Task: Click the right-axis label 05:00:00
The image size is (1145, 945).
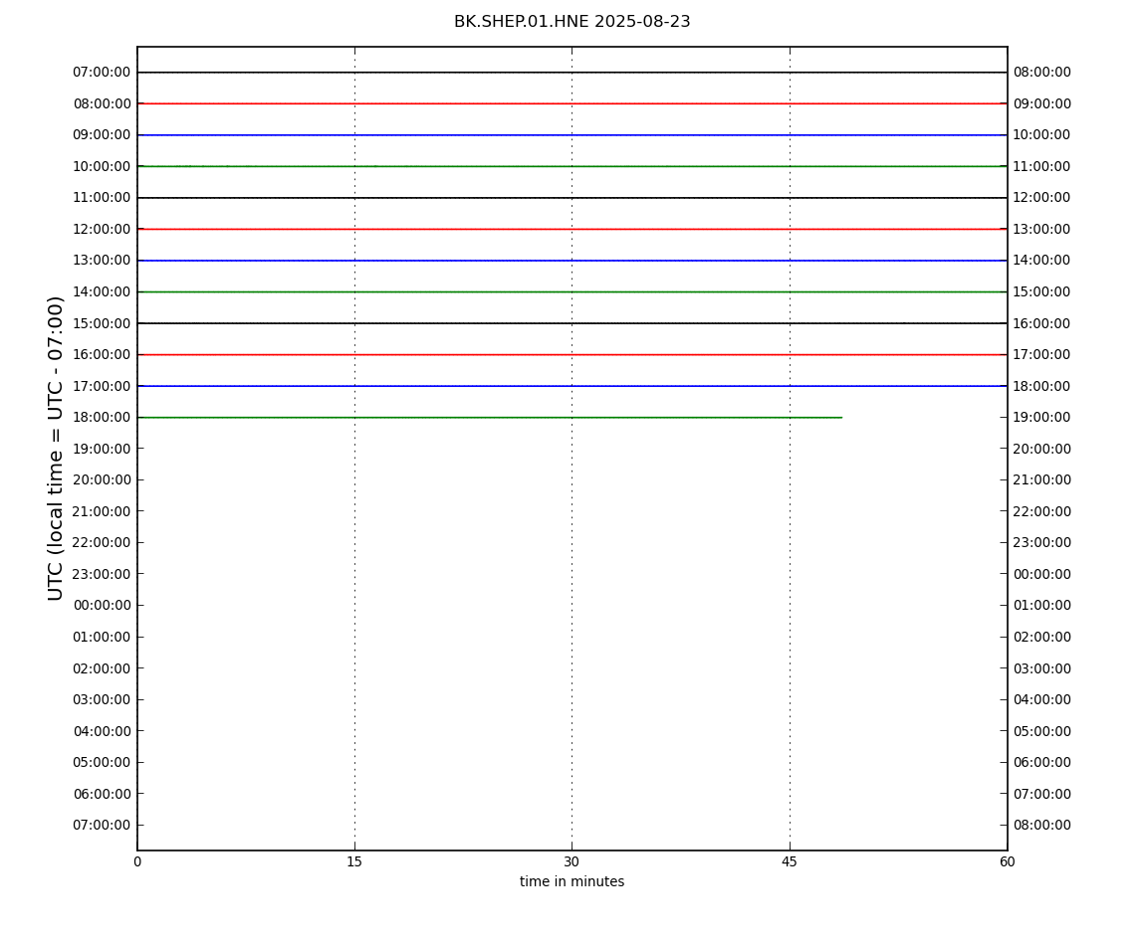Action: tap(1042, 731)
